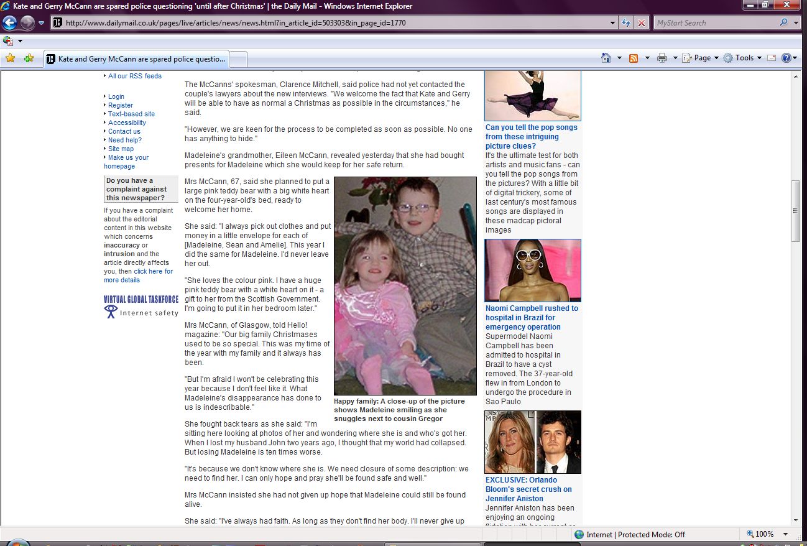Screen dimensions: 807x546
Task: Click the Register link in sidebar
Action: tap(121, 105)
